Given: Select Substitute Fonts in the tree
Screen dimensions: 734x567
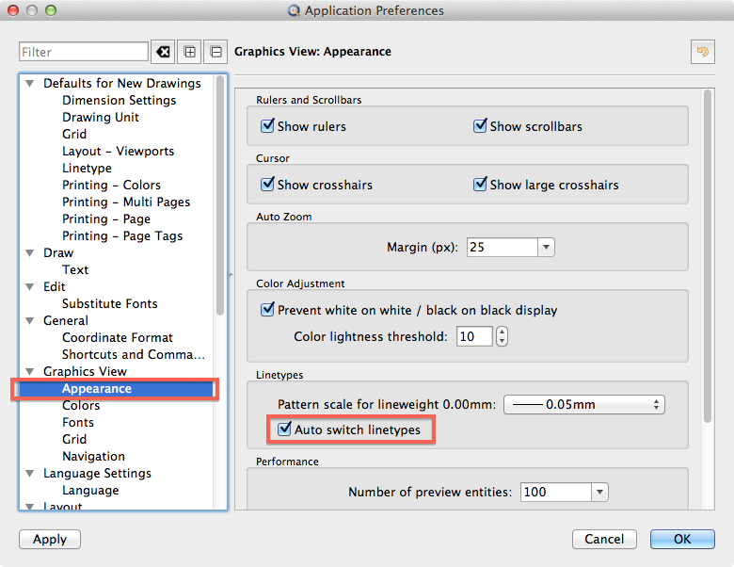Looking at the screenshot, I should [109, 304].
